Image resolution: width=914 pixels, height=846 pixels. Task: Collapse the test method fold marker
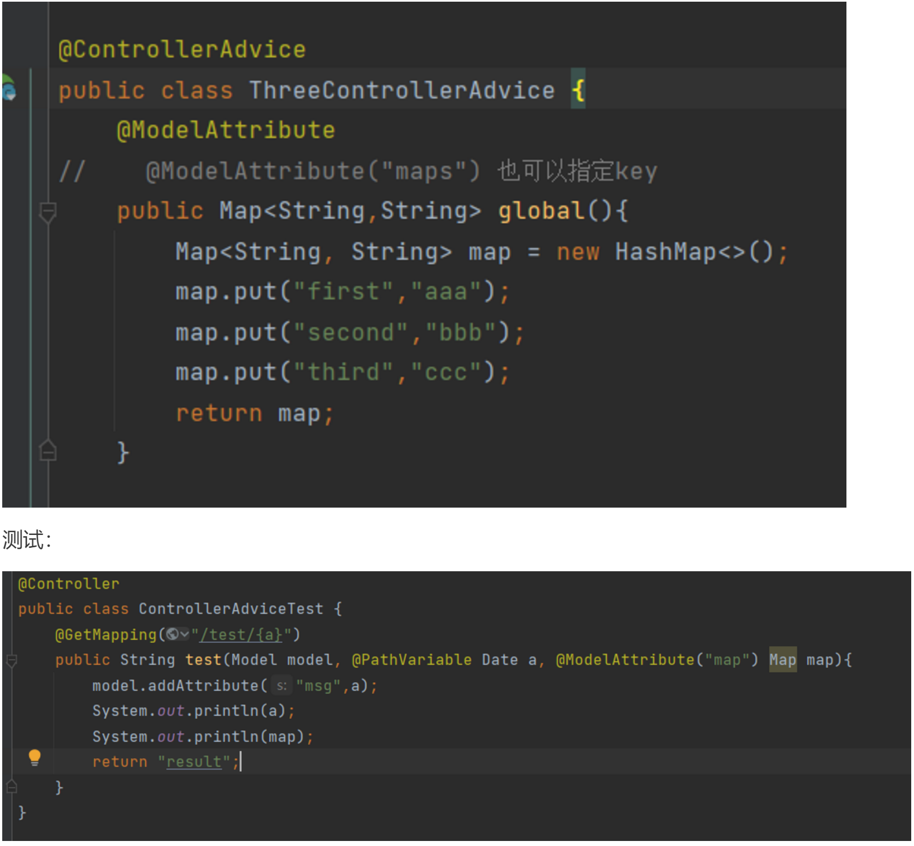(x=11, y=661)
